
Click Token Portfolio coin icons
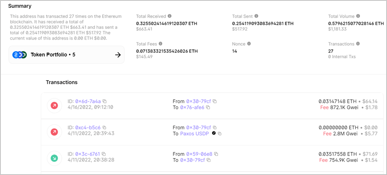(x=19, y=54)
